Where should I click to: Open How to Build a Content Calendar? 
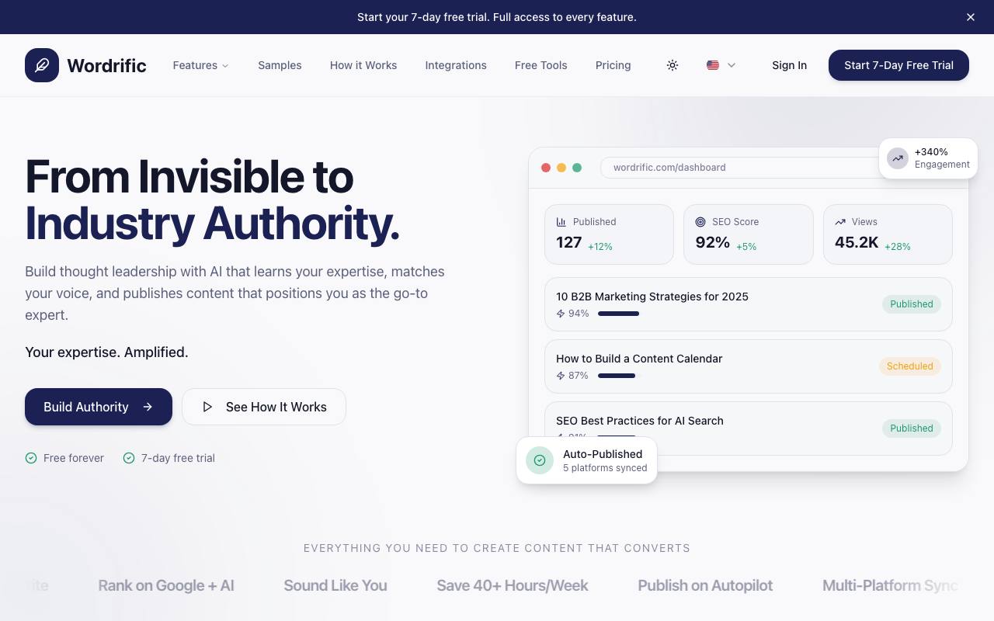coord(639,359)
